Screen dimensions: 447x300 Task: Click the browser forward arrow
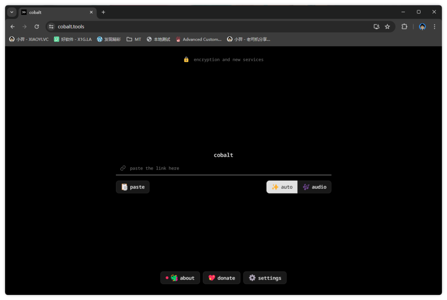[24, 27]
